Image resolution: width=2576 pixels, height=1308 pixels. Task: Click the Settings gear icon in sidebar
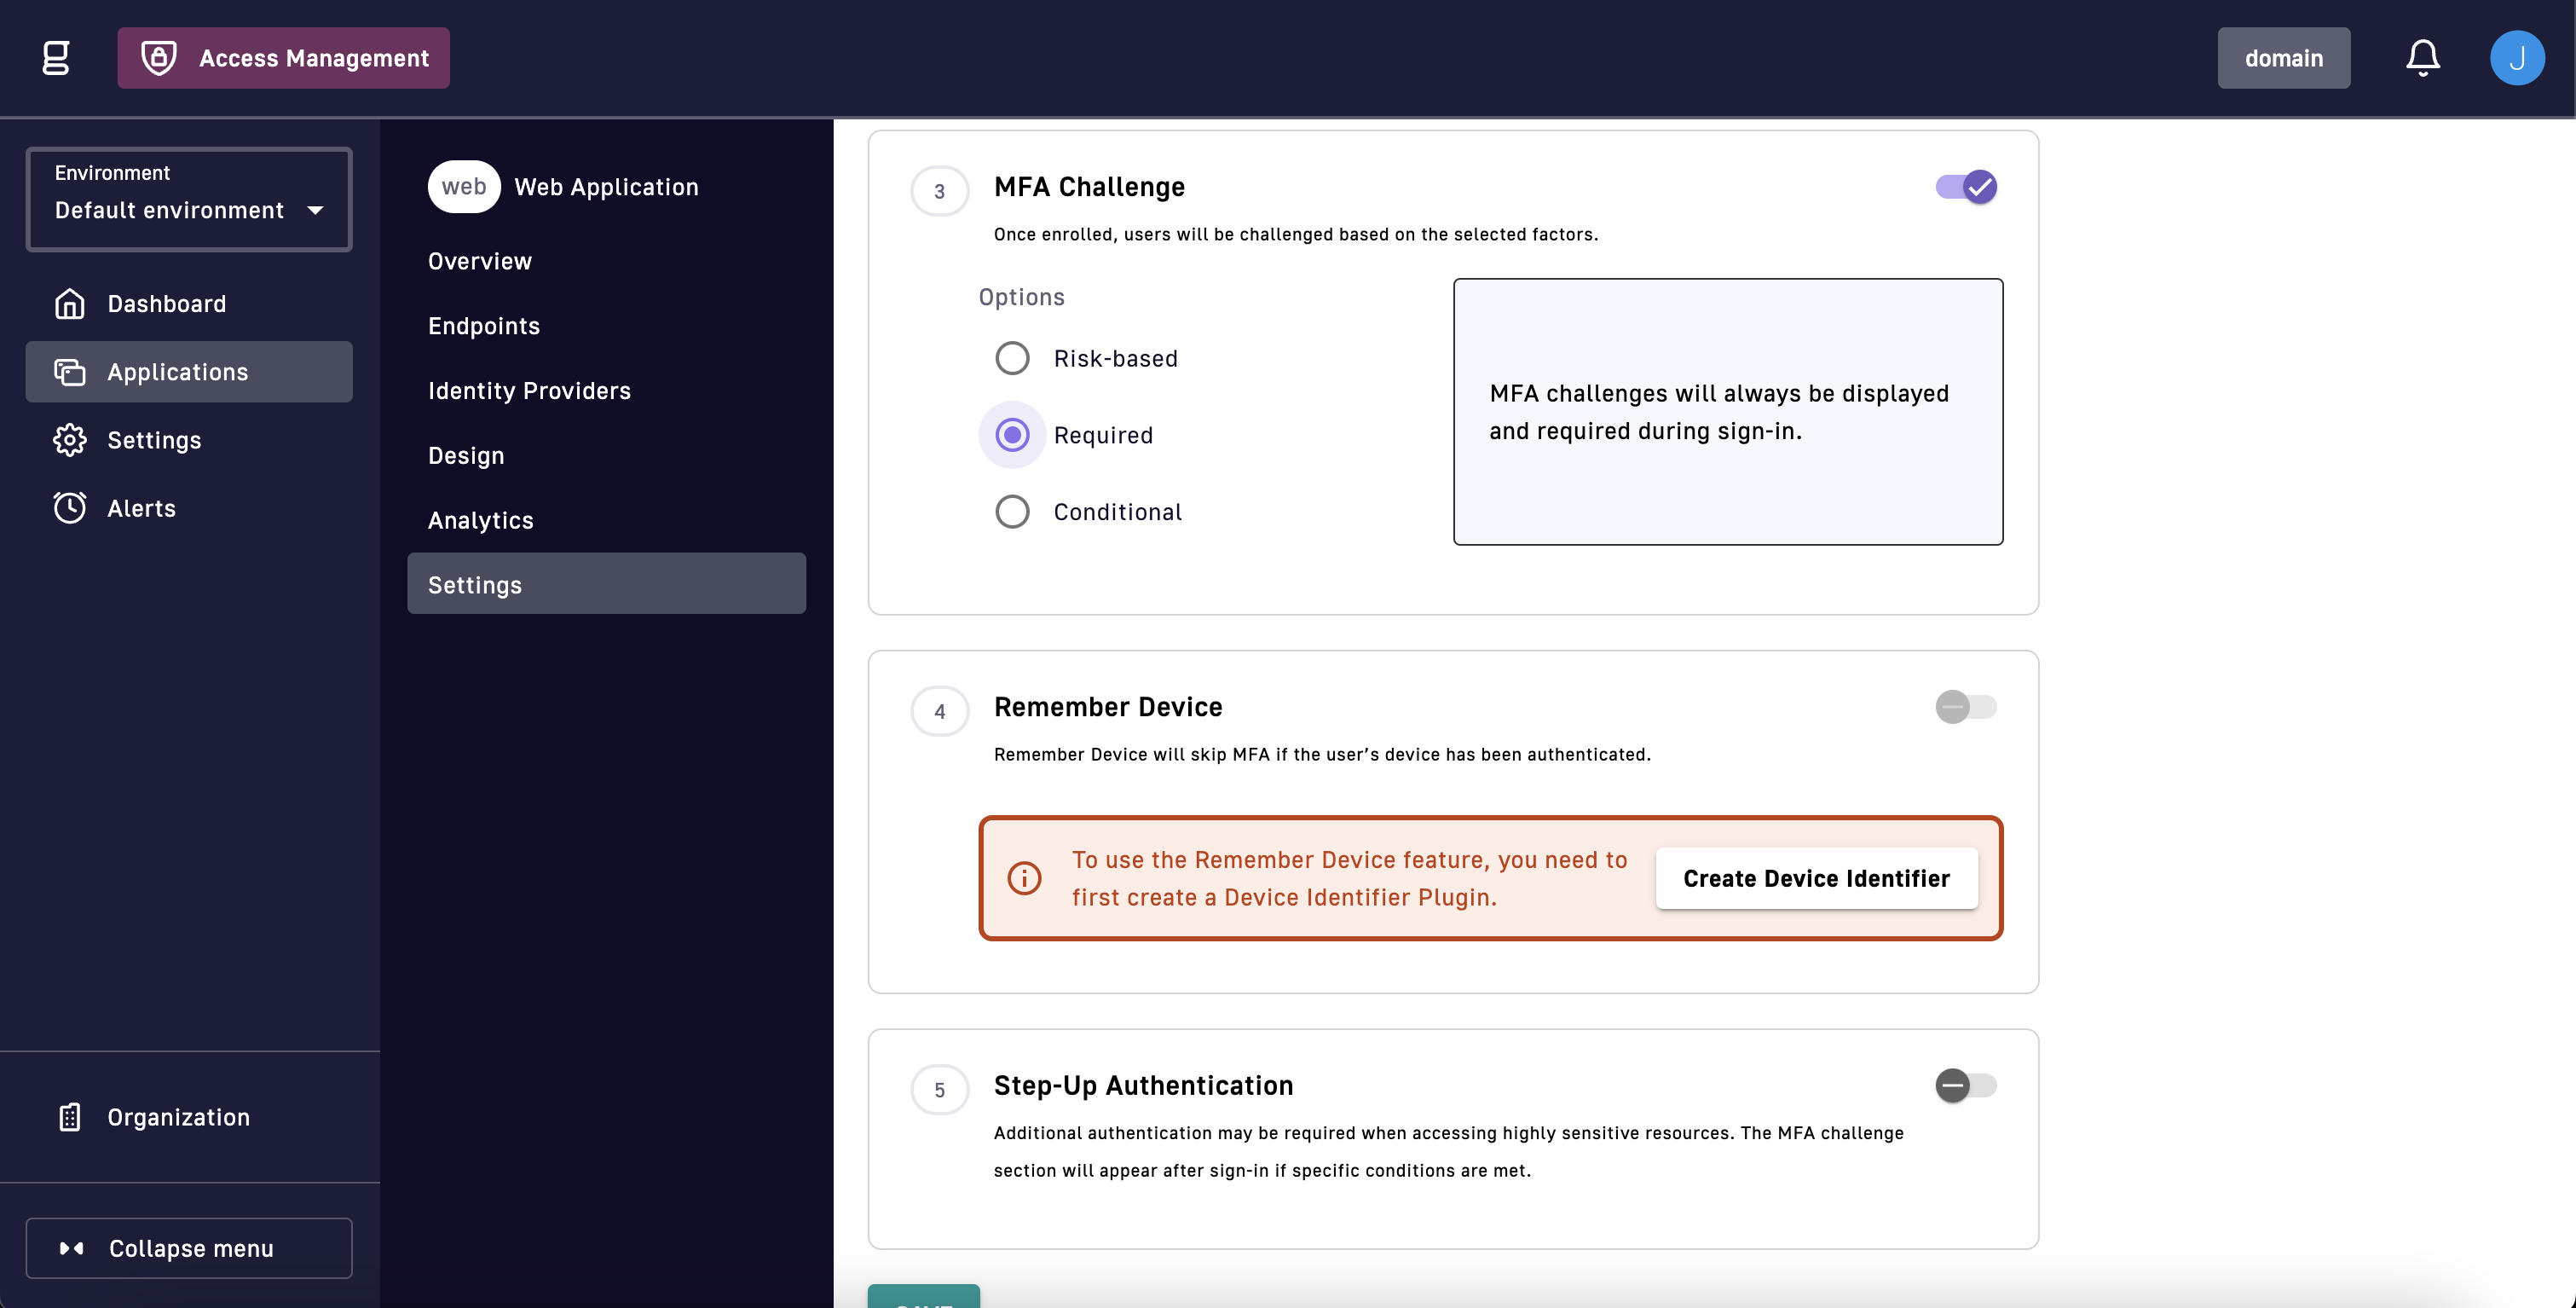click(x=69, y=440)
